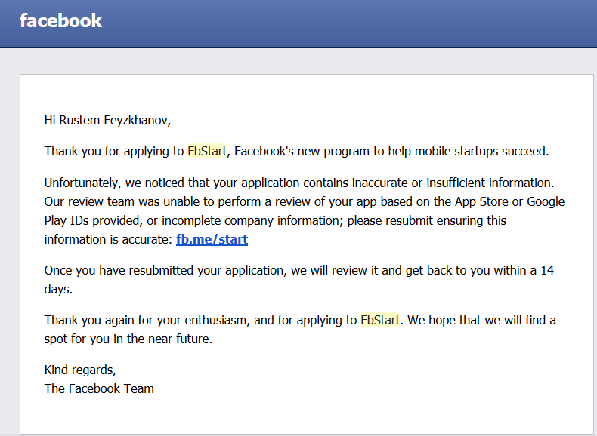Click the line starting 'Unfortunately, we noticed'
The width and height of the screenshot is (597, 436).
click(x=299, y=183)
